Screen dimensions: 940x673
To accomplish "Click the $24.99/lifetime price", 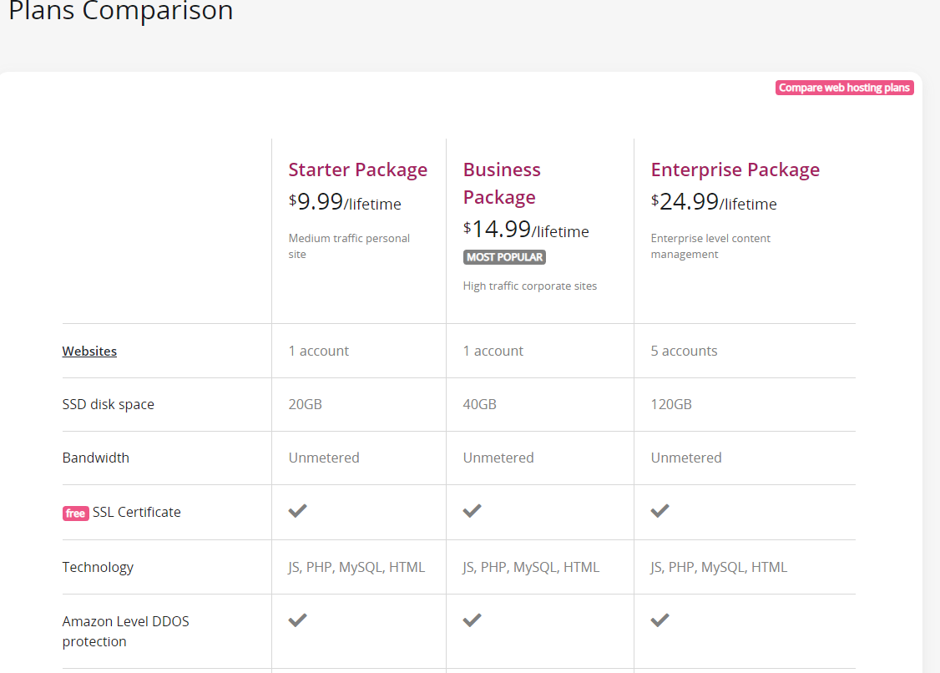I will click(x=714, y=202).
